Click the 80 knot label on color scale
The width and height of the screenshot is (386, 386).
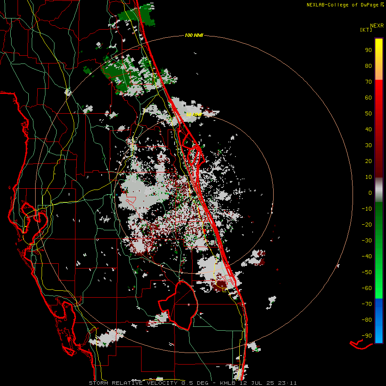(x=368, y=66)
